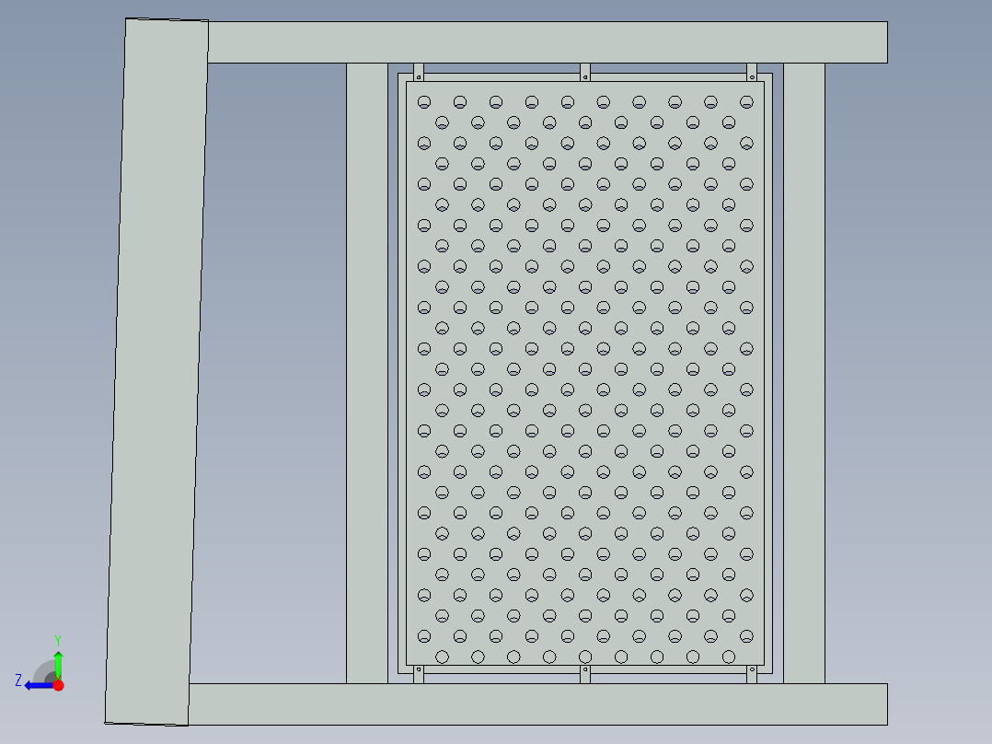Select the bottom-center mounting tab below the panel

(x=585, y=674)
